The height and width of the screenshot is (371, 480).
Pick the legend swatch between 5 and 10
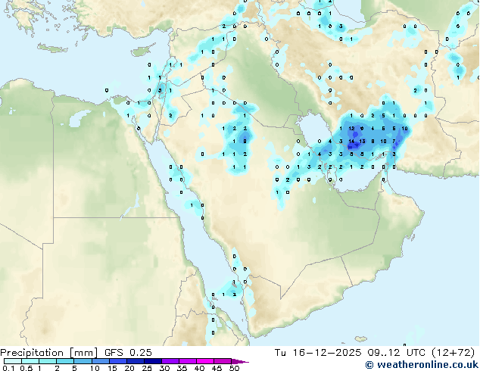[x=83, y=361]
